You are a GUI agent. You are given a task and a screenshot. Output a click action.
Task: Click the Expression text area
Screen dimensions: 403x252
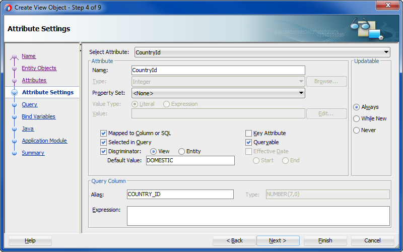(x=258, y=216)
